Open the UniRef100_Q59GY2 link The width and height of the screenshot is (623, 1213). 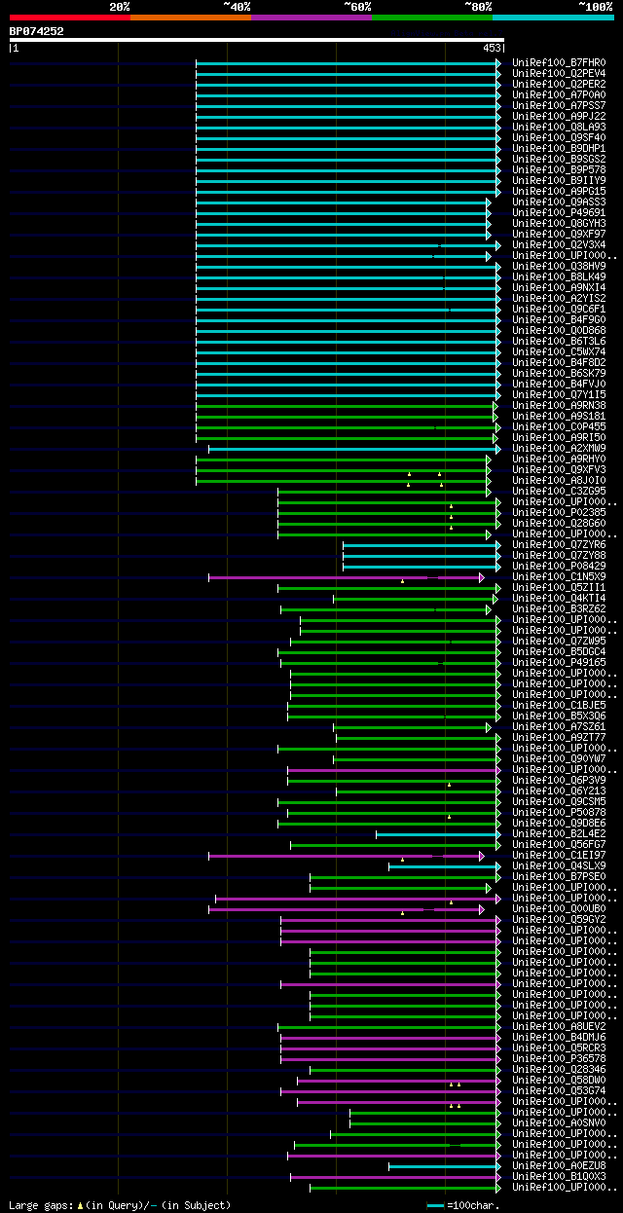point(559,919)
